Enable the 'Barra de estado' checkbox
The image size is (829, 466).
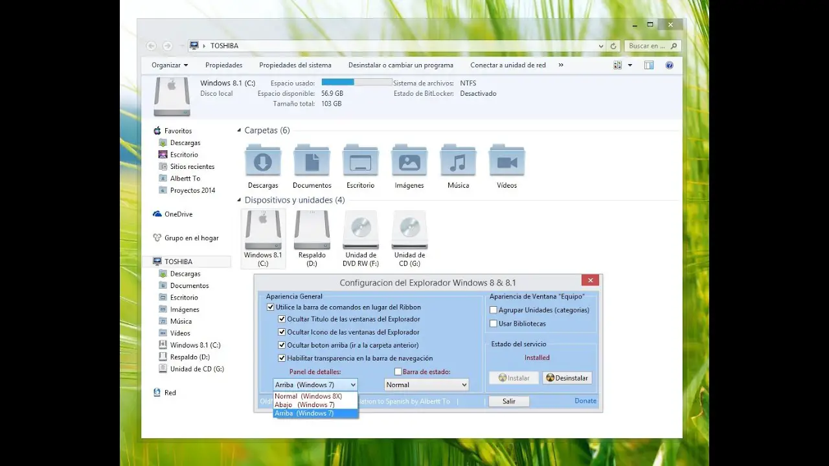[x=398, y=372]
